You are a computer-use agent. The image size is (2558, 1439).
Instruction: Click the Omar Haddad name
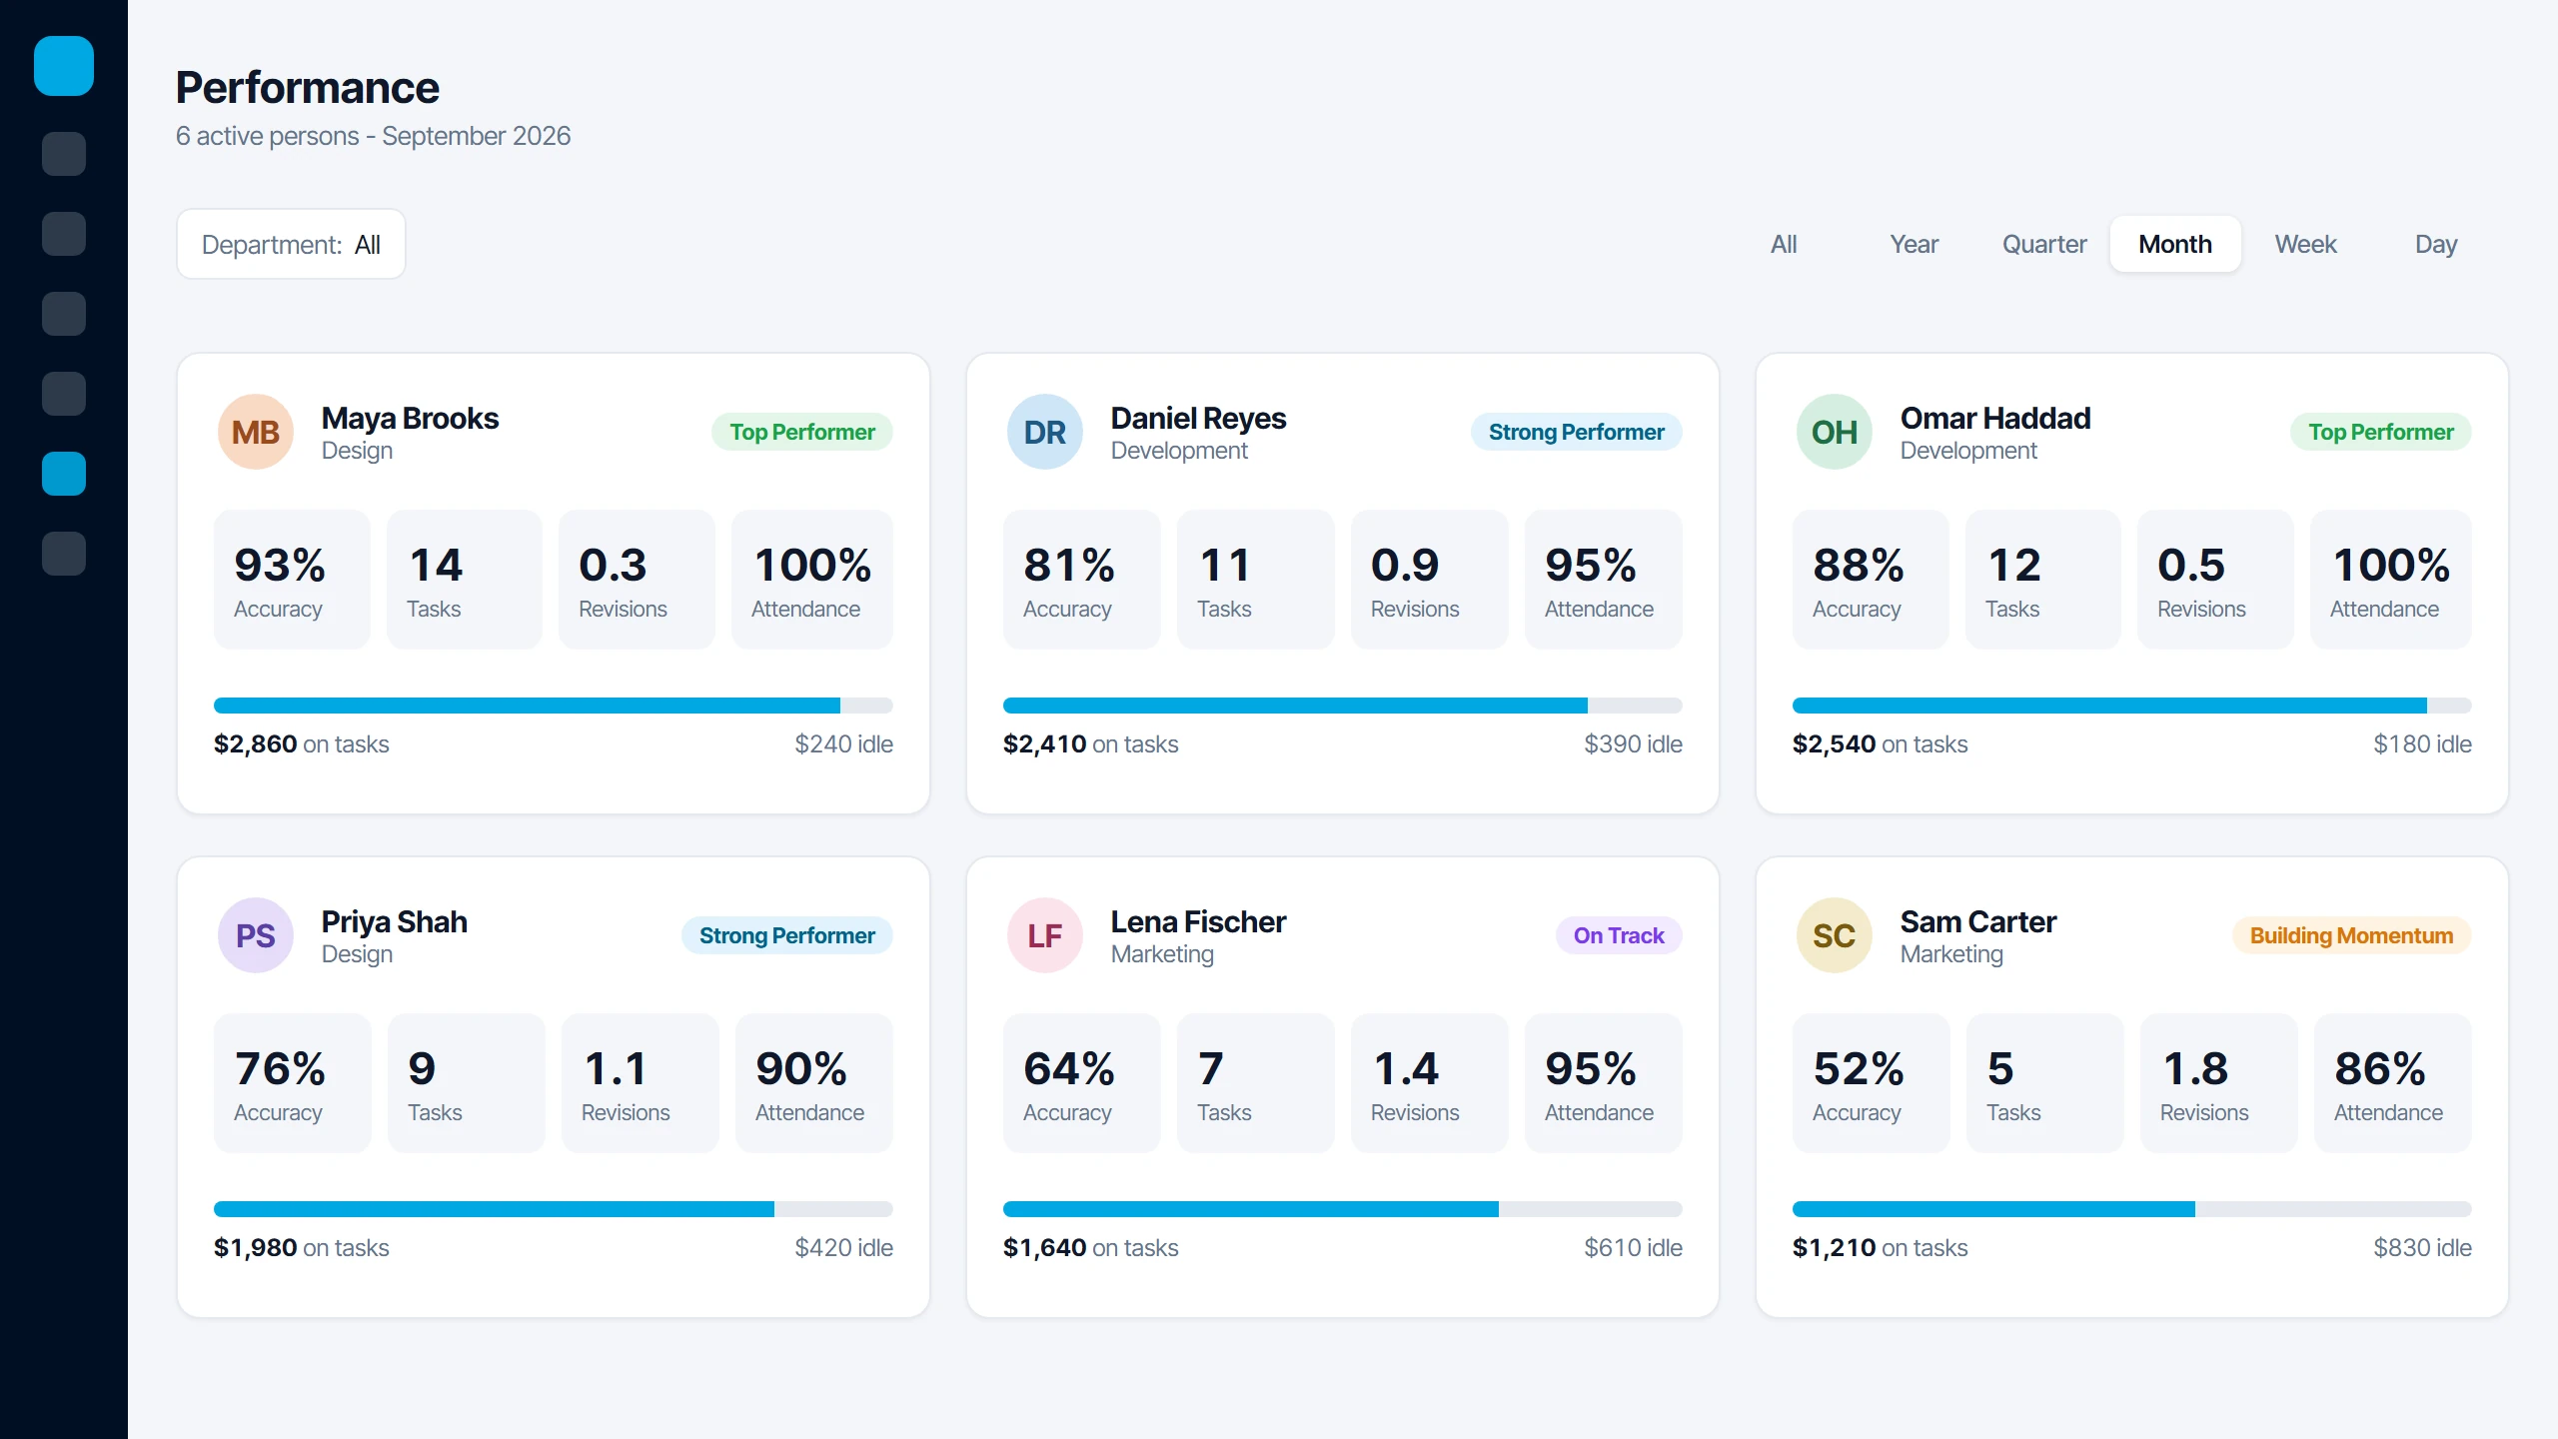1995,418
